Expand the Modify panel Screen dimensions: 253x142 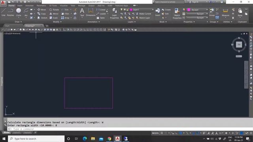pos(57,22)
